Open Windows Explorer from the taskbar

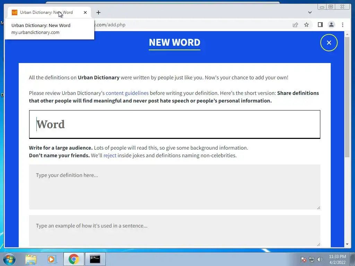[31, 259]
